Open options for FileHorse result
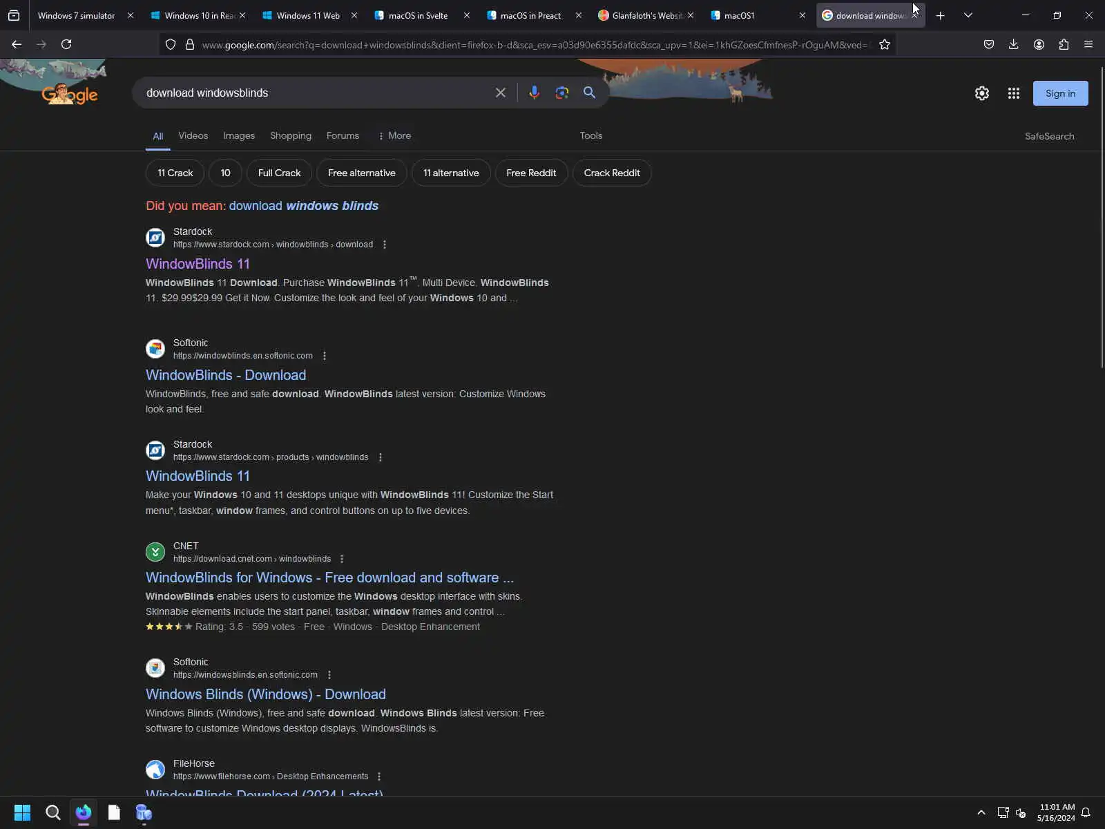The image size is (1105, 829). (x=379, y=776)
